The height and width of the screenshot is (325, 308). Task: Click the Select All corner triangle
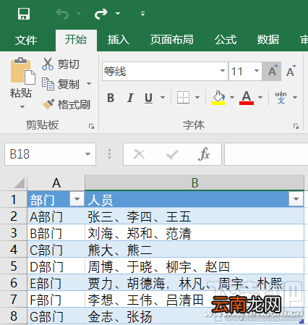pos(20,182)
